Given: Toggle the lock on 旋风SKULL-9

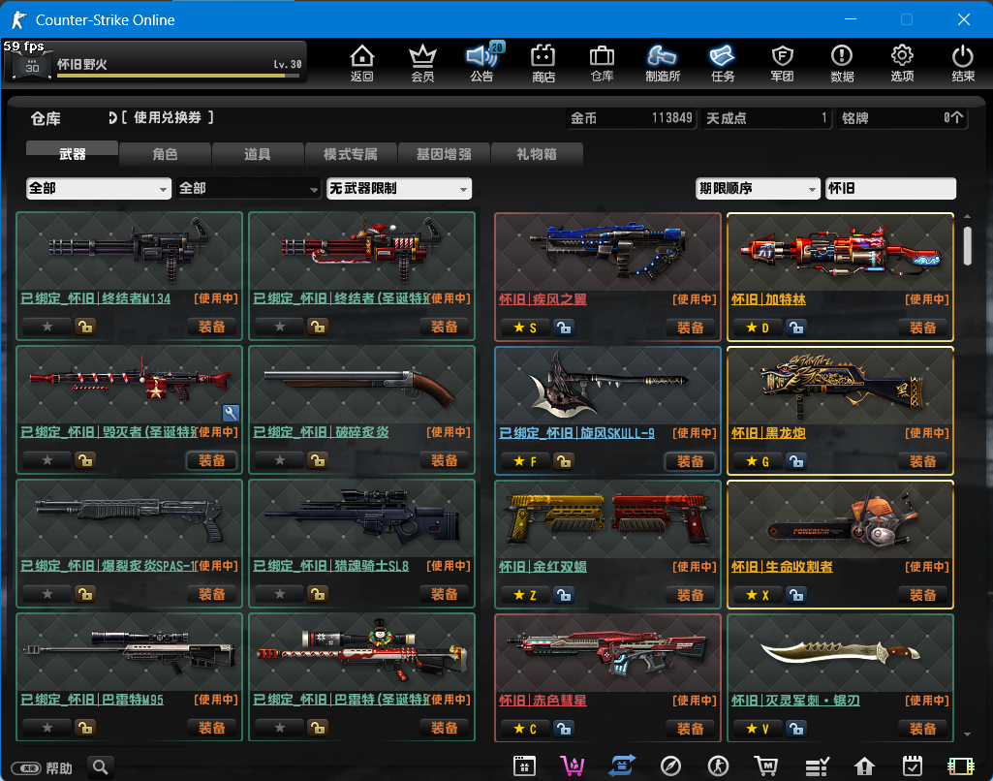Looking at the screenshot, I should coord(563,461).
